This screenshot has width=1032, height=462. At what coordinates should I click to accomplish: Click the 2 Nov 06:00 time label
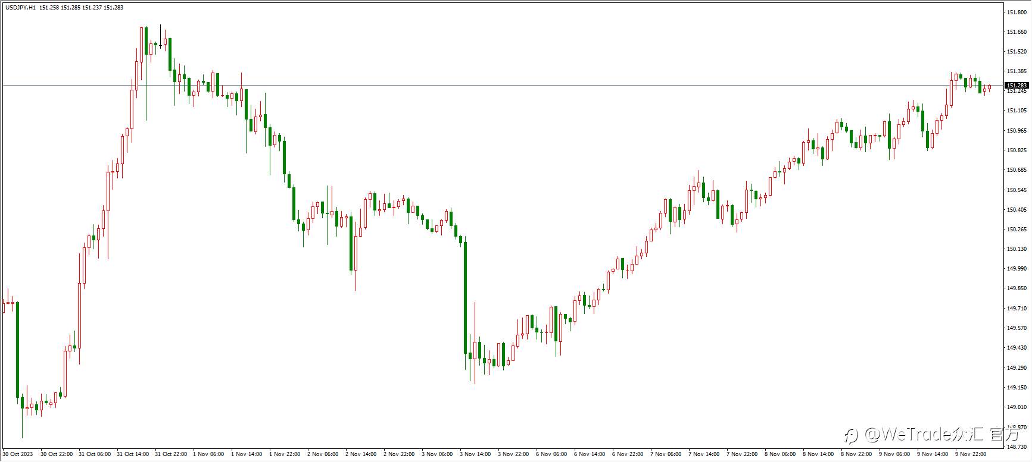[x=323, y=454]
